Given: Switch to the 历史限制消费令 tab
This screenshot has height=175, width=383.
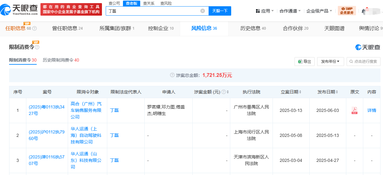Looking at the screenshot, I should (61, 60).
